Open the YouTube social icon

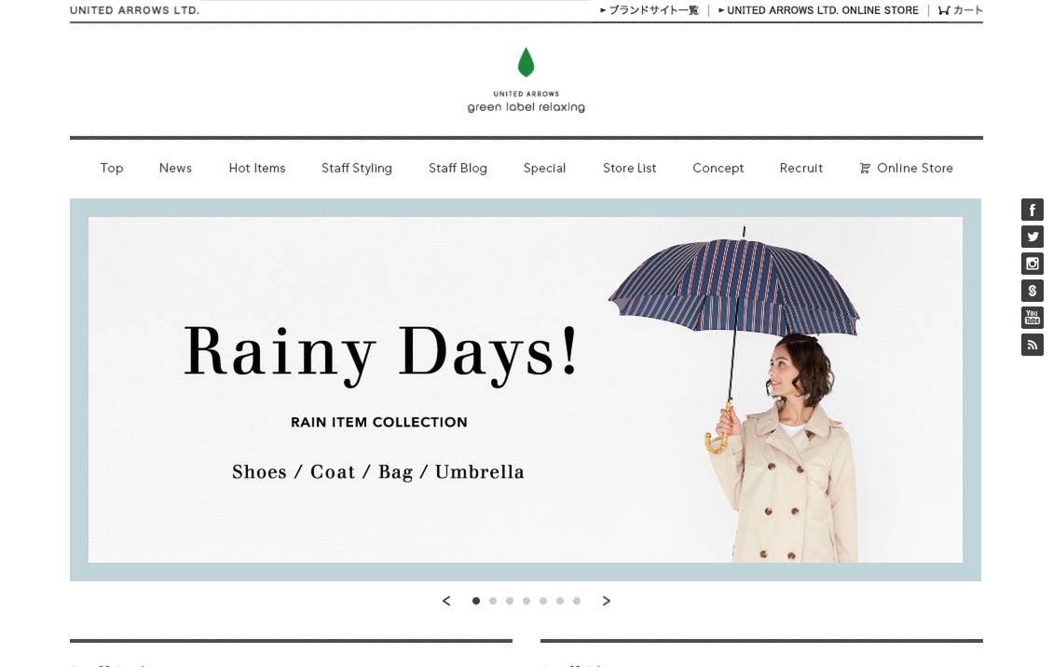(x=1032, y=318)
